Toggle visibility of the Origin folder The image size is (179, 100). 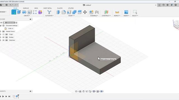[3, 34]
